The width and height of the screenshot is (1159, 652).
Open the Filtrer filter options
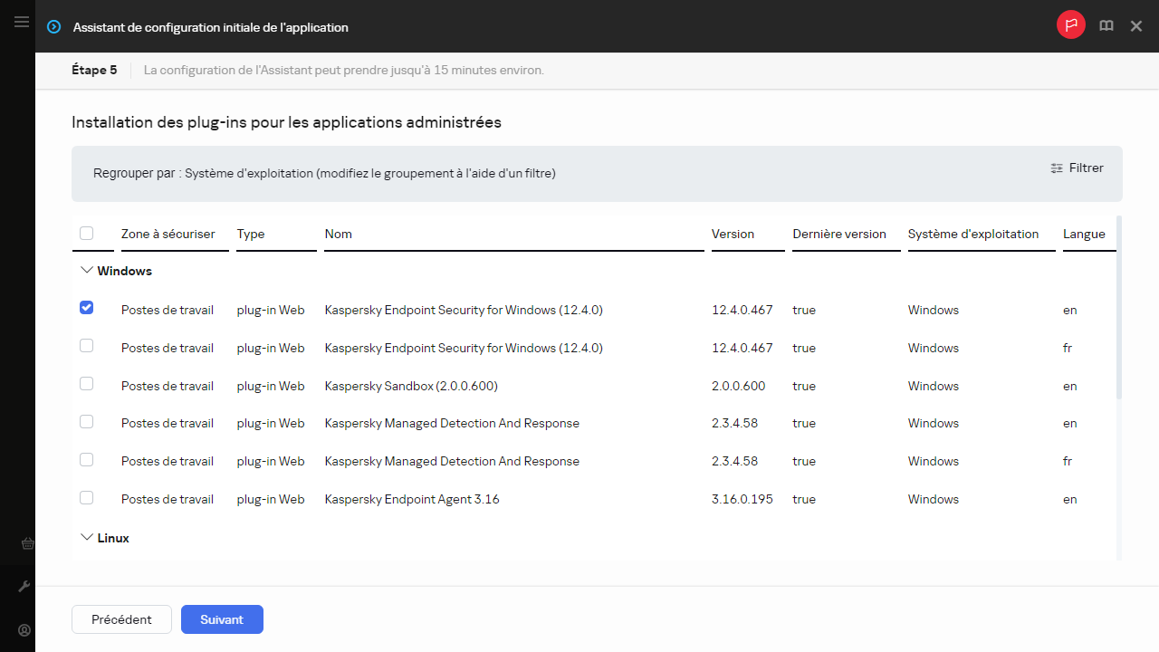tap(1077, 168)
